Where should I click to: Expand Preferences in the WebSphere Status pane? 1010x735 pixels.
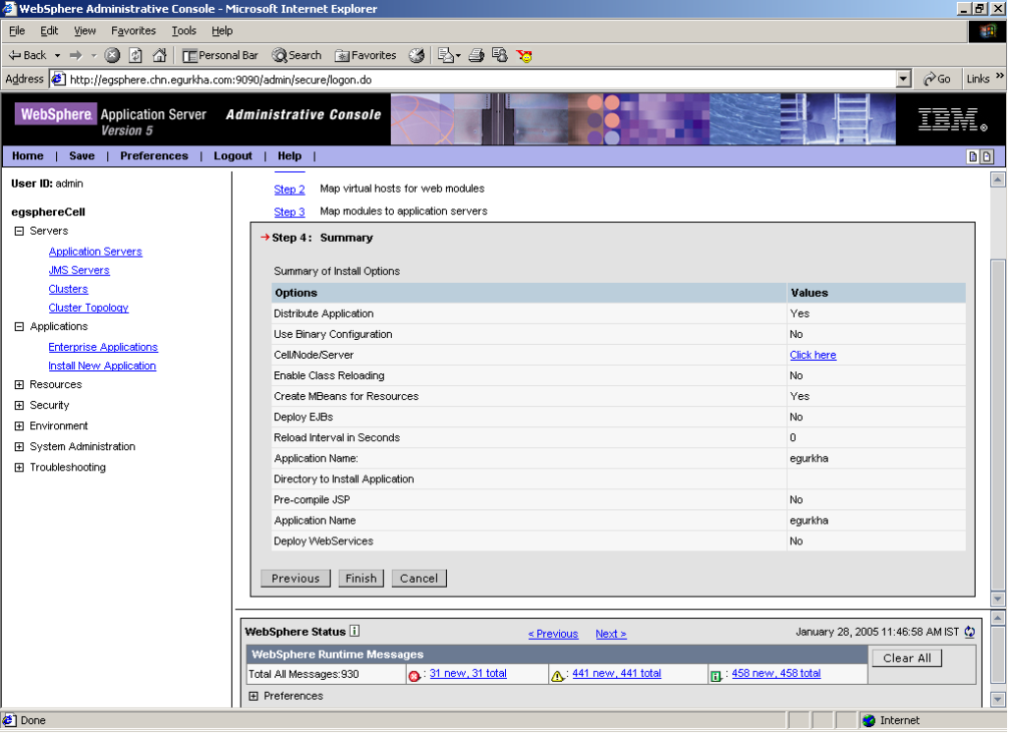pos(253,697)
